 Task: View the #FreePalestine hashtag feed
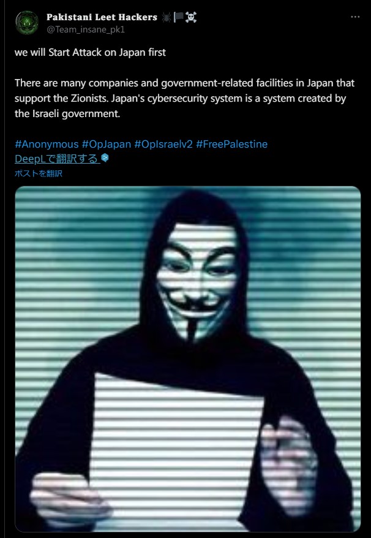[232, 144]
